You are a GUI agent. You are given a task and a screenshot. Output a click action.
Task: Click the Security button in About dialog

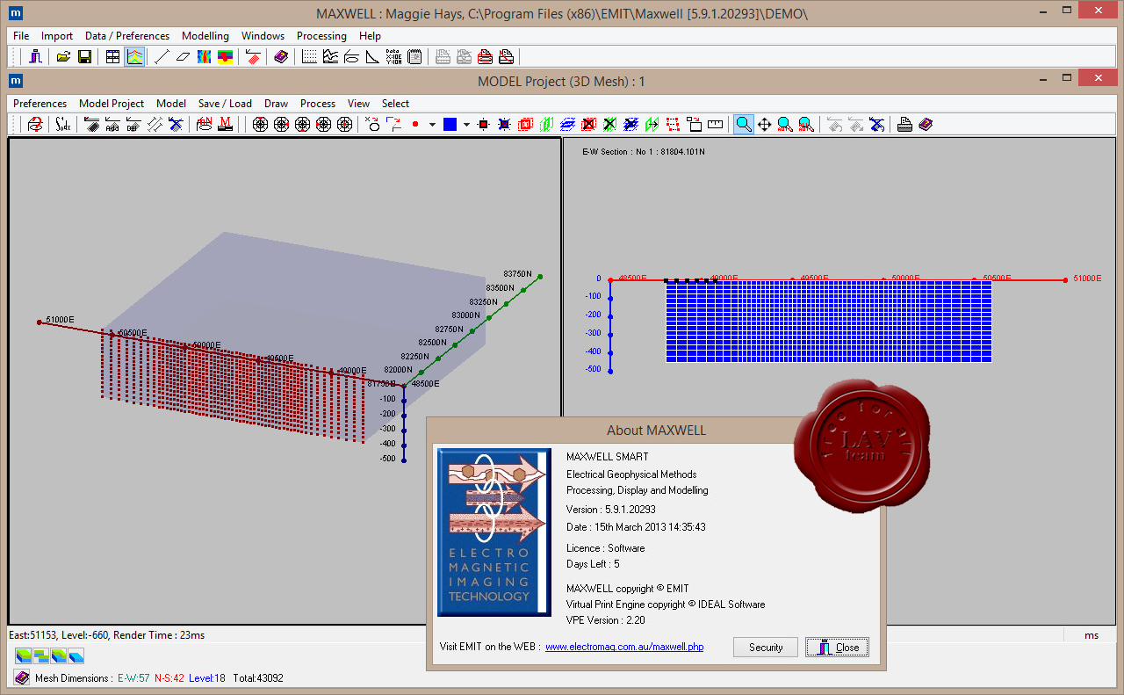pos(766,648)
